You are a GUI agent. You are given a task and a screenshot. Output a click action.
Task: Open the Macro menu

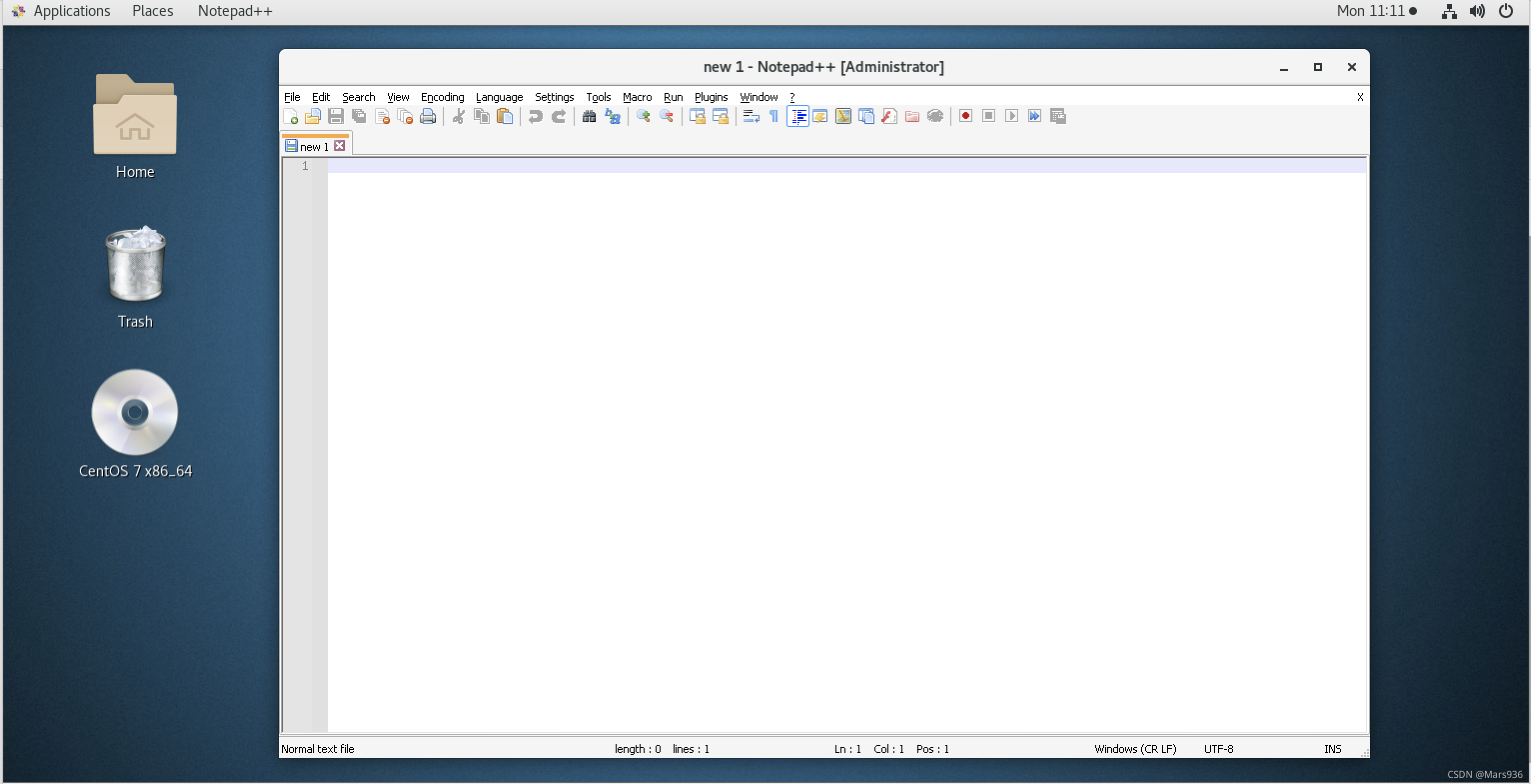click(637, 97)
